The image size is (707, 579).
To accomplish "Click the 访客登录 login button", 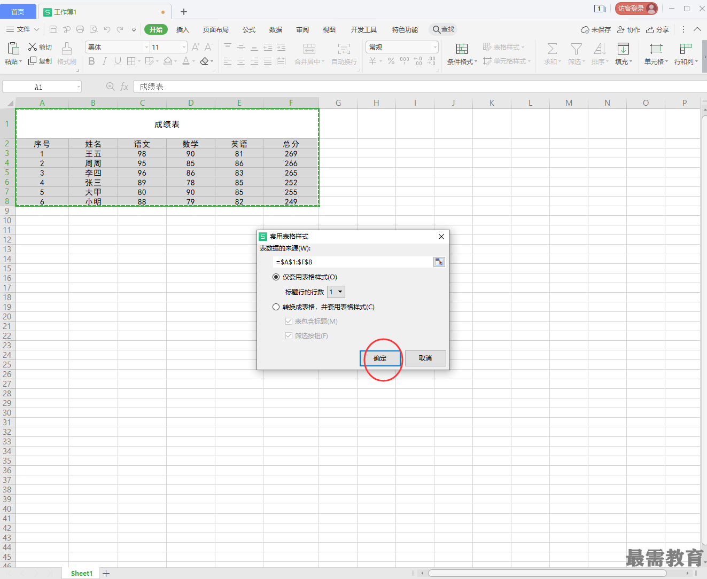I will click(636, 9).
